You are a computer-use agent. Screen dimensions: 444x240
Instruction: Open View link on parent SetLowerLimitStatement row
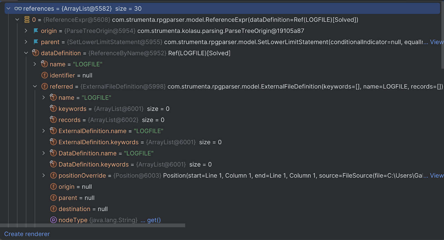[437, 42]
